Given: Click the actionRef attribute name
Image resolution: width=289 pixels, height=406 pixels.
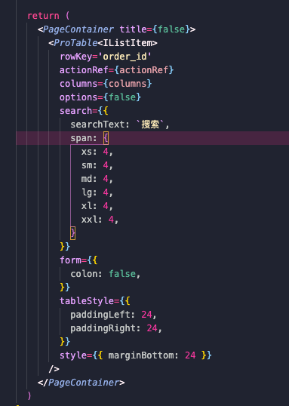Looking at the screenshot, I should point(84,70).
